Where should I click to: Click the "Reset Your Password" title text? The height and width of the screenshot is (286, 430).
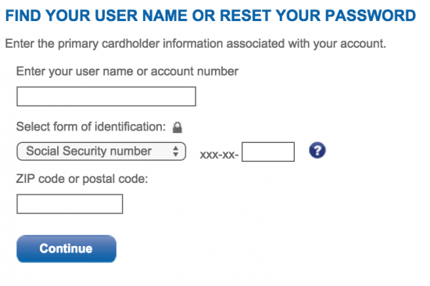(318, 16)
